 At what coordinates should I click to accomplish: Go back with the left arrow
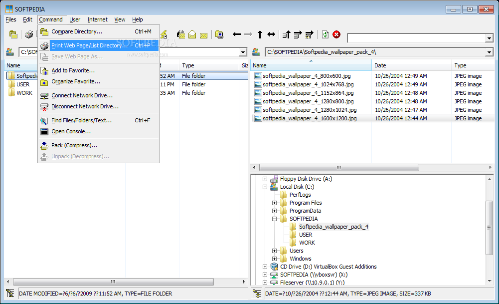(237, 34)
